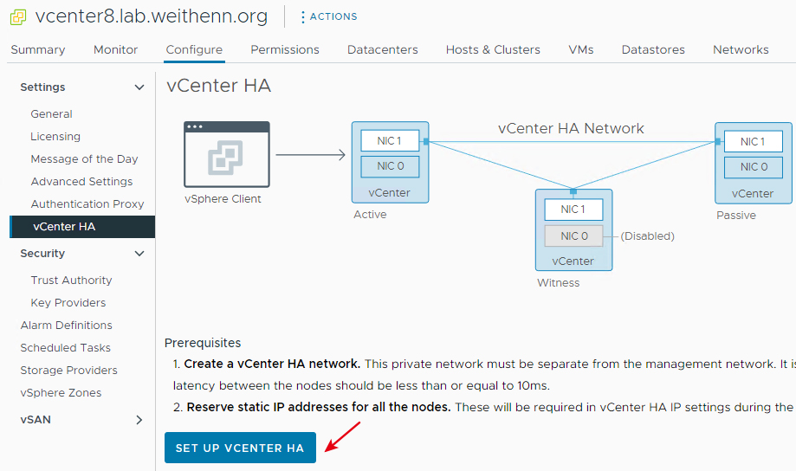Image resolution: width=796 pixels, height=471 pixels.
Task: Switch to the Monitor tab
Action: 116,49
